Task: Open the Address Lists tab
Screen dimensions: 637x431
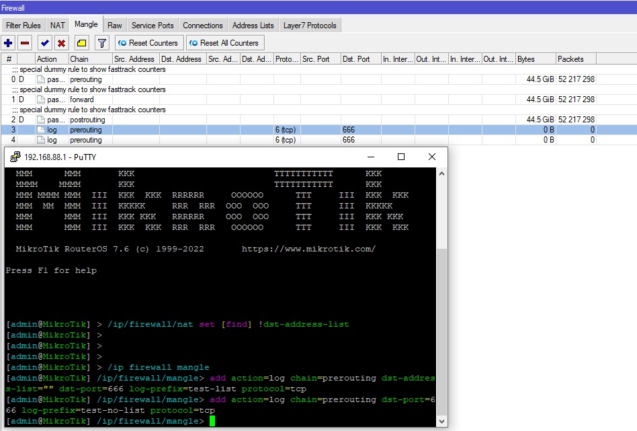Action: click(x=253, y=25)
